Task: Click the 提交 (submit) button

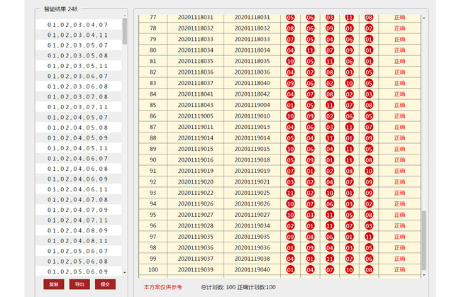Action: point(105,284)
